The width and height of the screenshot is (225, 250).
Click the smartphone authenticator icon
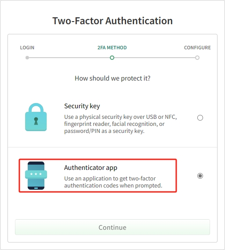point(36,176)
